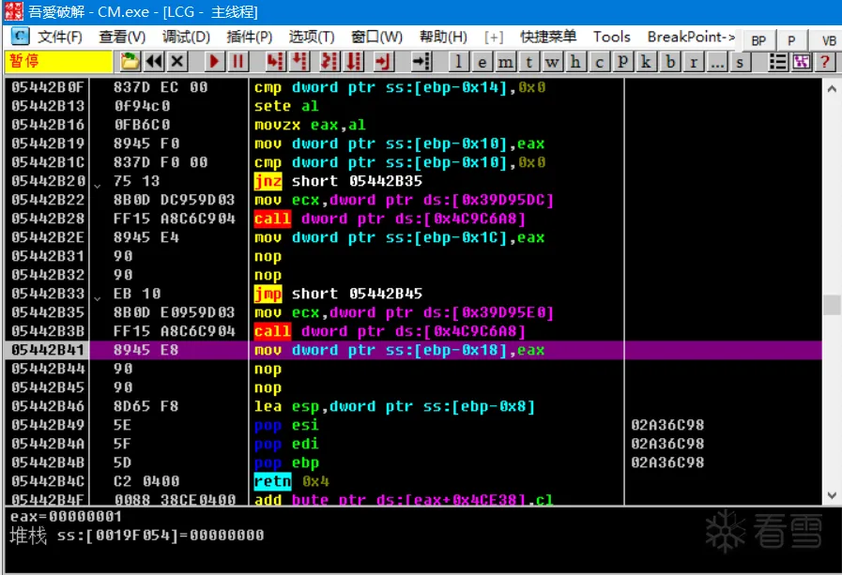The width and height of the screenshot is (842, 575).
Task: Open the 快捷菜单 menu
Action: point(548,37)
